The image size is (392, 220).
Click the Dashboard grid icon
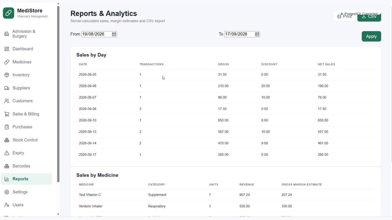[7, 49]
